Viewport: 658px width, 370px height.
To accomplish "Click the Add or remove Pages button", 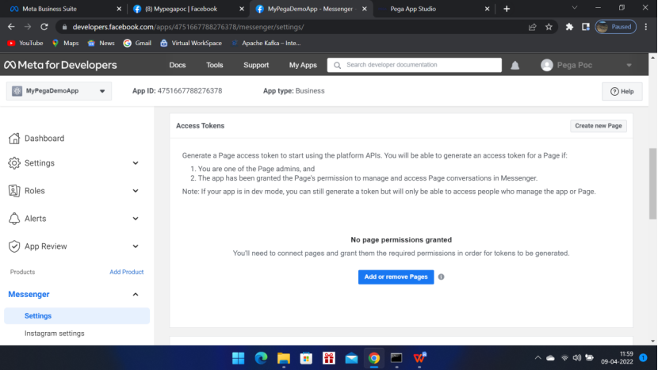I will [396, 277].
